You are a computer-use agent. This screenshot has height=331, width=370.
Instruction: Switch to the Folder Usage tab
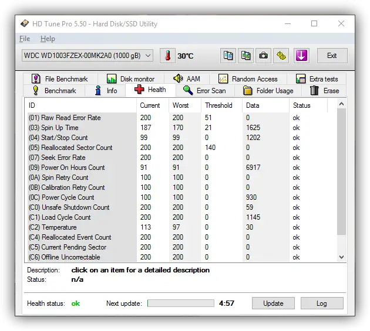268,91
